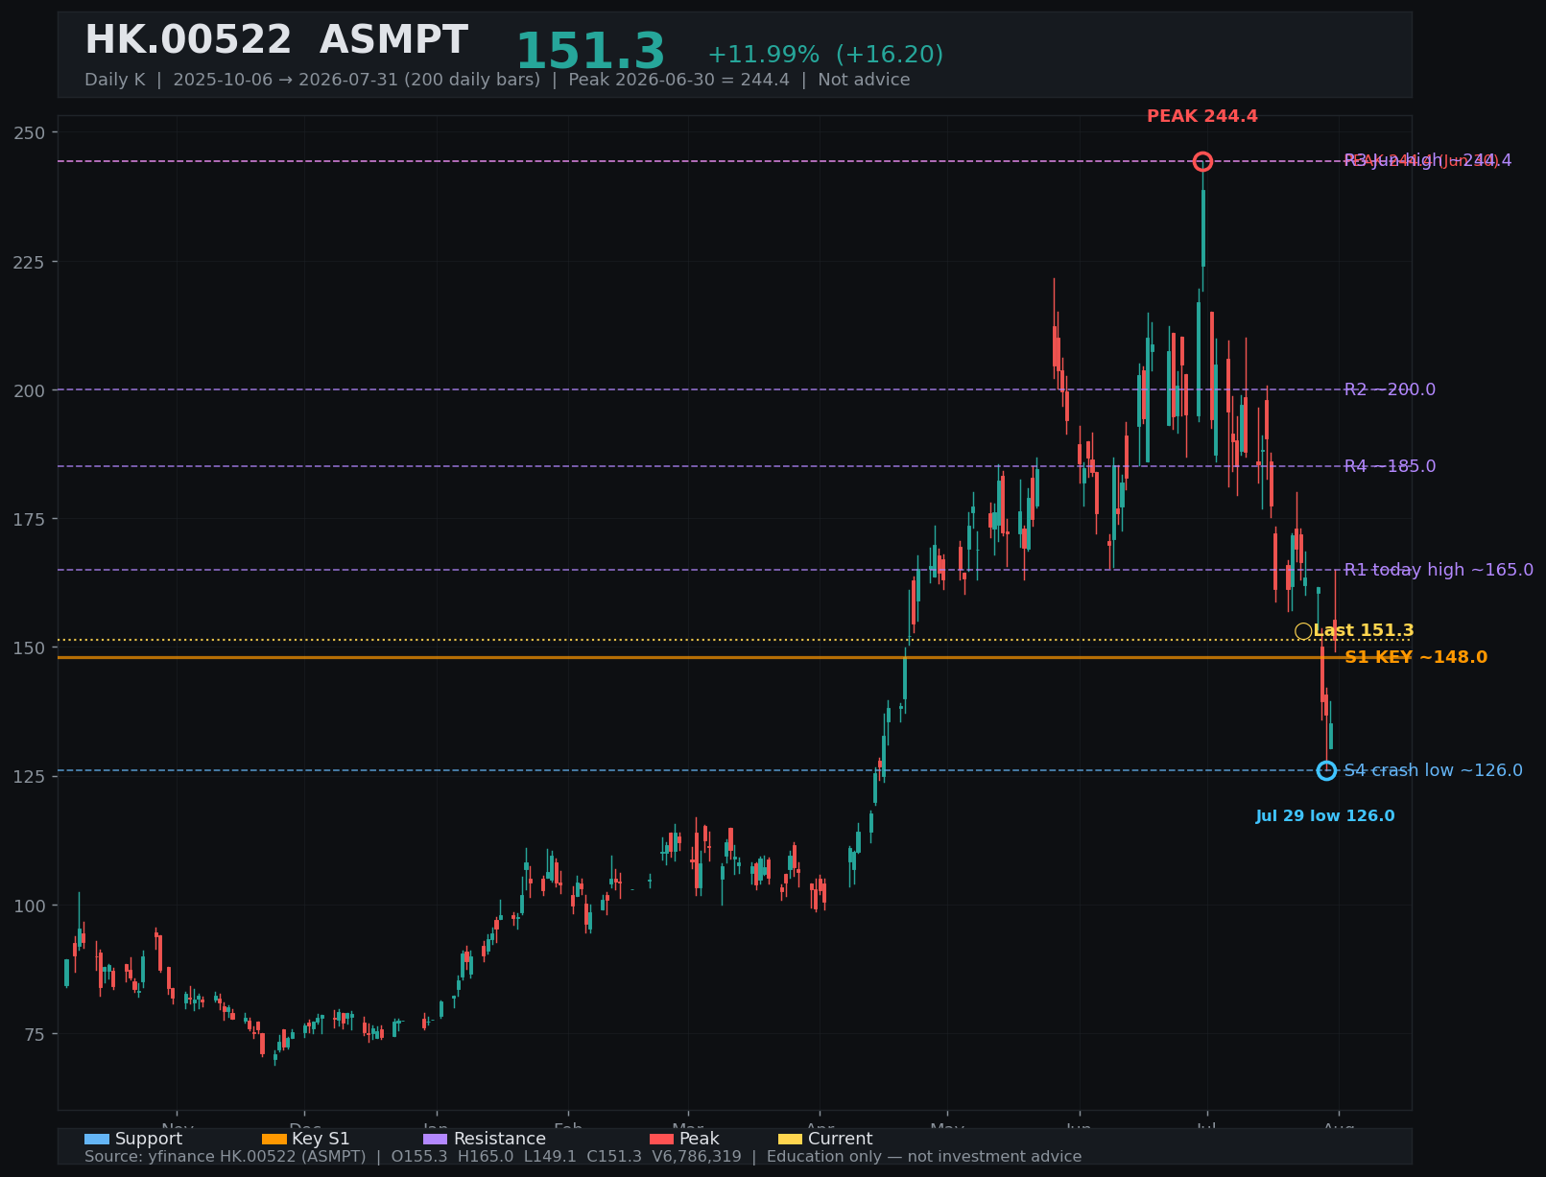Click the Peak legend red swatch

coord(661,1139)
